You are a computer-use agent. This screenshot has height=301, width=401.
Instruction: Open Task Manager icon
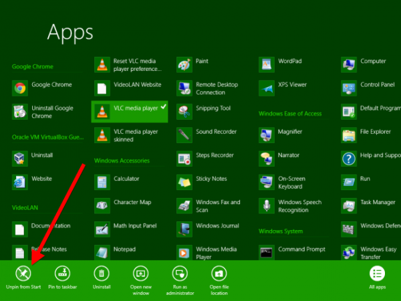click(x=349, y=206)
